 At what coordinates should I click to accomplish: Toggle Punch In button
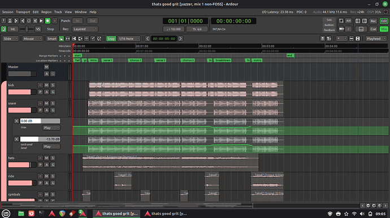(x=77, y=21)
